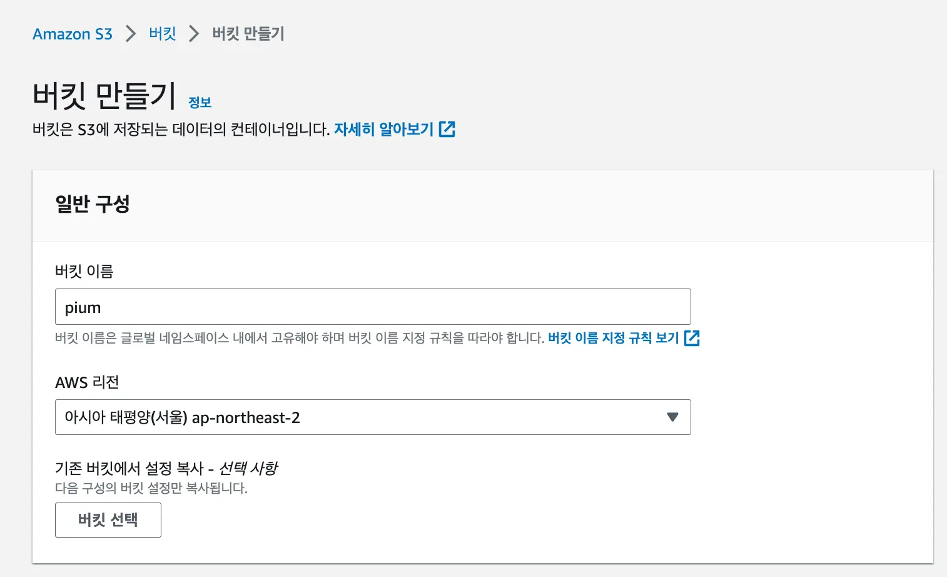Click external-link icon beside 자세히 알아보기
947x577 pixels.
pos(447,129)
